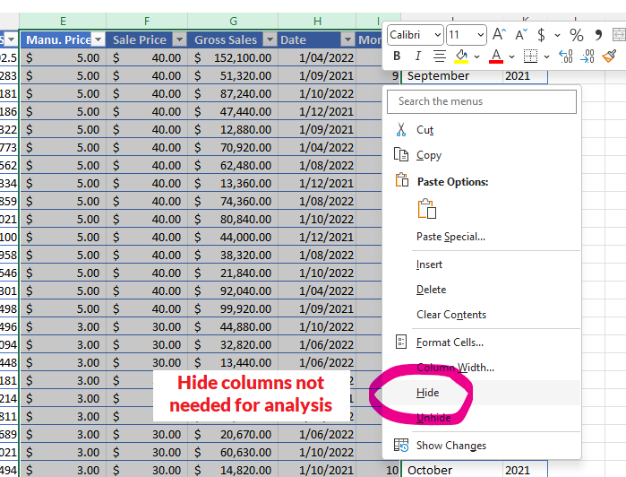Expand the font color dropdown arrow
The height and width of the screenshot is (477, 626).
[x=510, y=56]
